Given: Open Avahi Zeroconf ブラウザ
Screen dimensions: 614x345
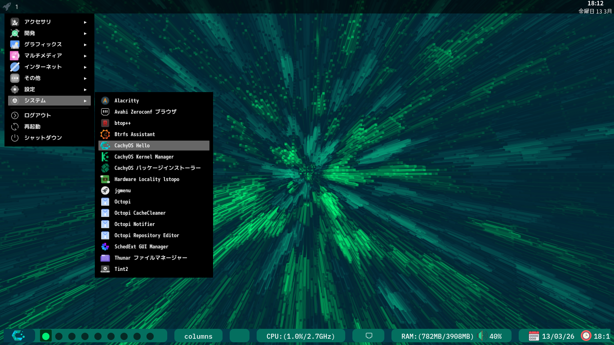Looking at the screenshot, I should (x=154, y=112).
